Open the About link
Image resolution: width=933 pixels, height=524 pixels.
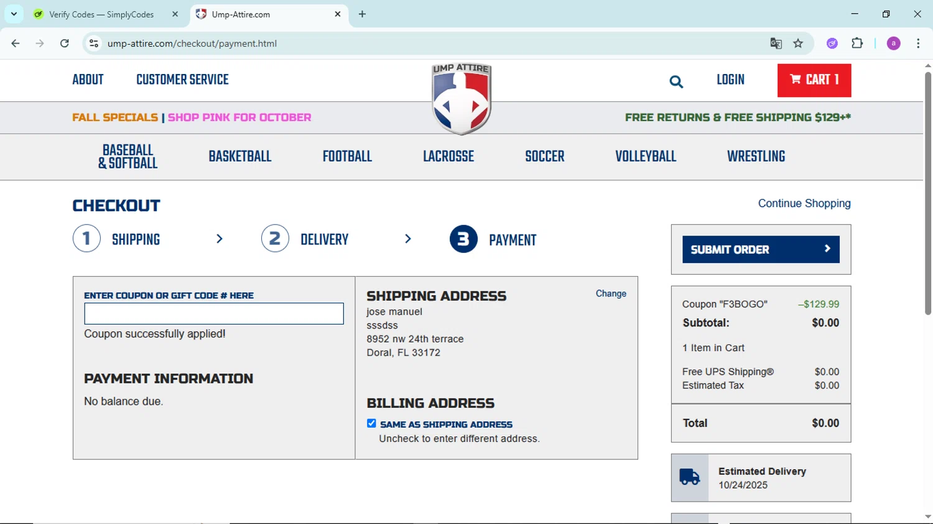[x=88, y=80]
